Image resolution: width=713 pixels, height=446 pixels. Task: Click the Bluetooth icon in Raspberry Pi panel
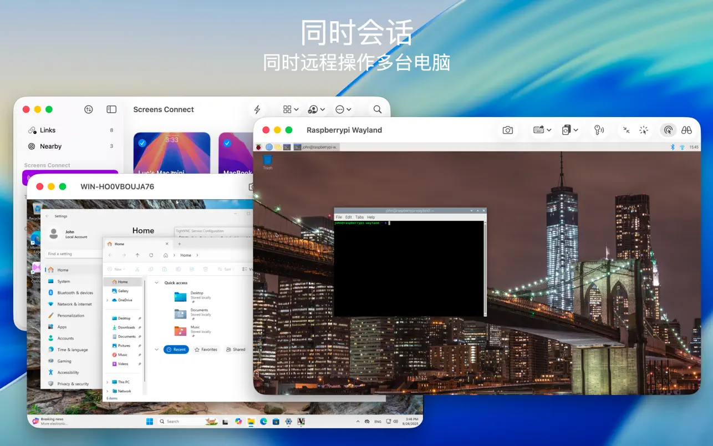click(x=673, y=147)
